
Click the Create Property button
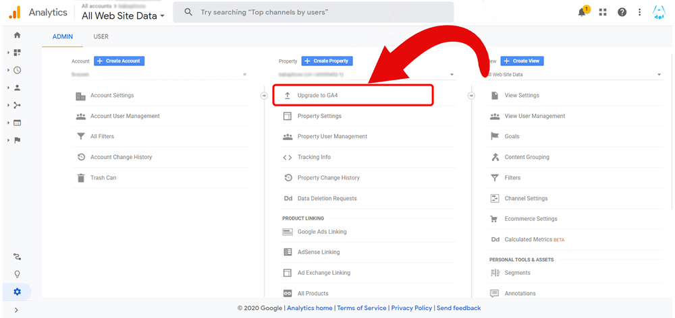[x=327, y=61]
